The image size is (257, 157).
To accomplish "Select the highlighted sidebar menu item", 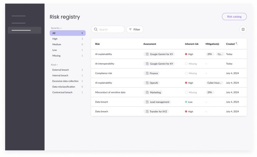I will [25, 30].
